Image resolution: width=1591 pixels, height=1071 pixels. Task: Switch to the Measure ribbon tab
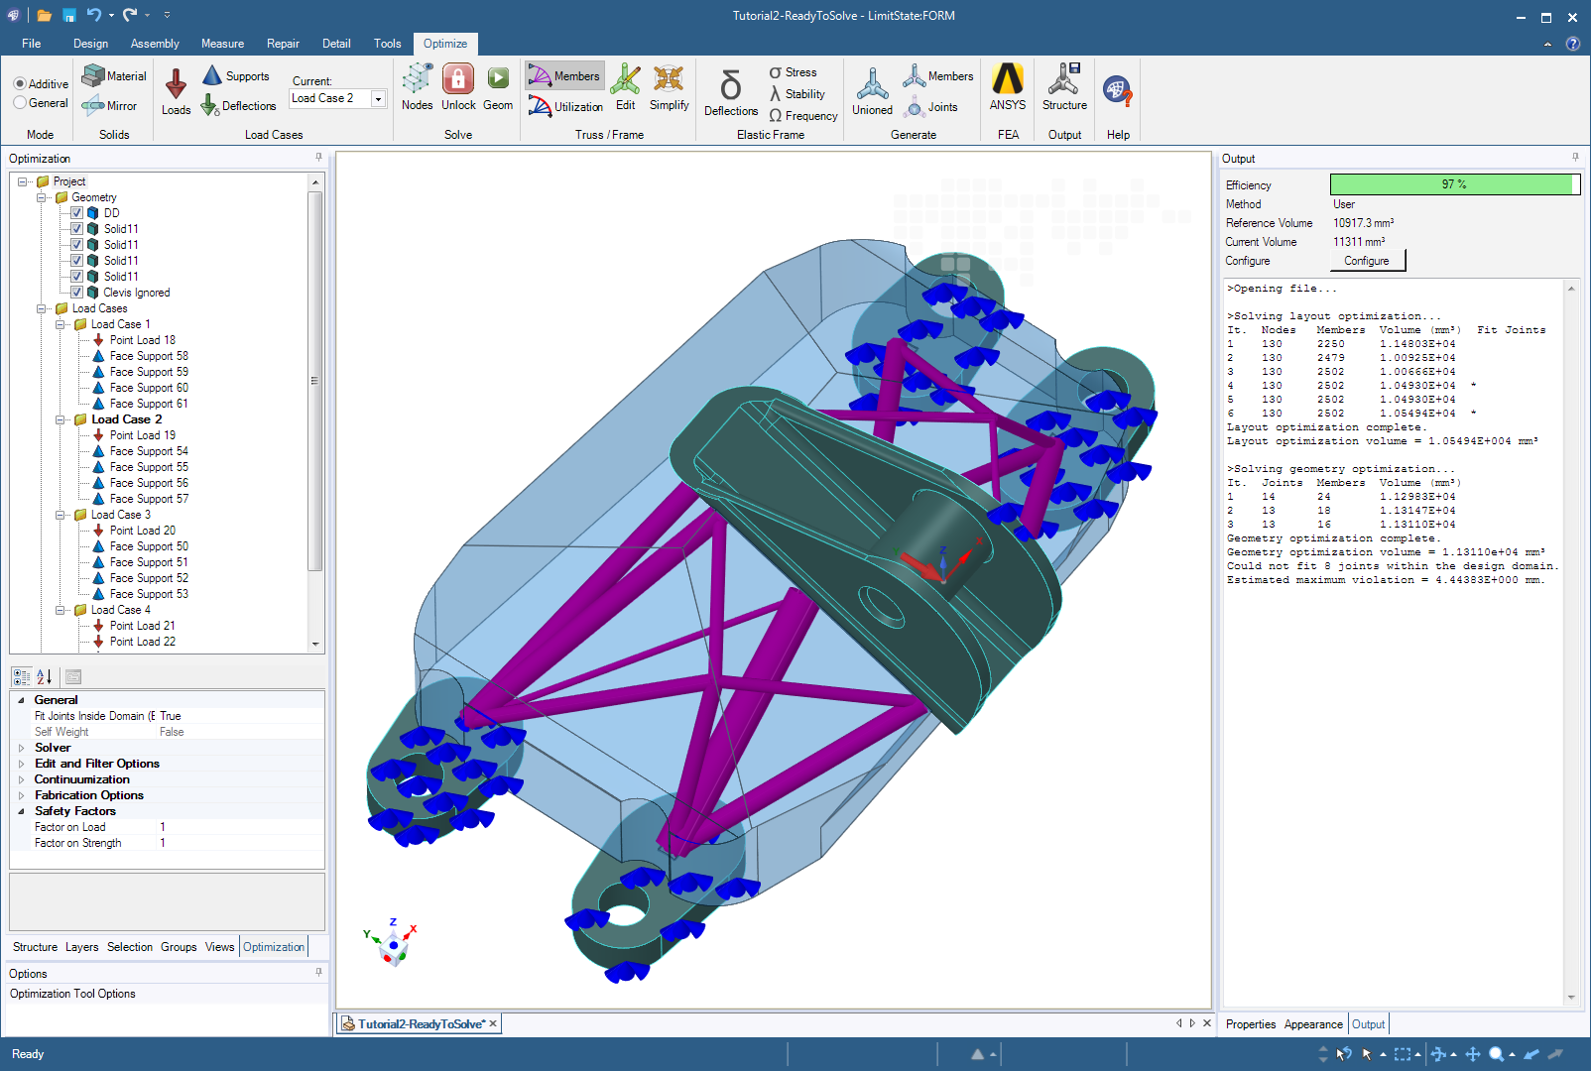pos(222,44)
